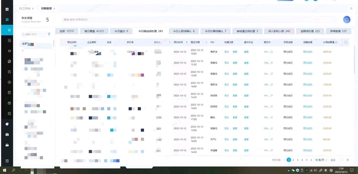Click 预约成功 link in the 960.00 row
This screenshot has height=174, width=358.
click(308, 139)
